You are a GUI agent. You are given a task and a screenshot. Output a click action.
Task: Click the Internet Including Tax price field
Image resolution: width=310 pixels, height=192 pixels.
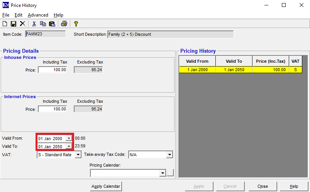pos(53,109)
